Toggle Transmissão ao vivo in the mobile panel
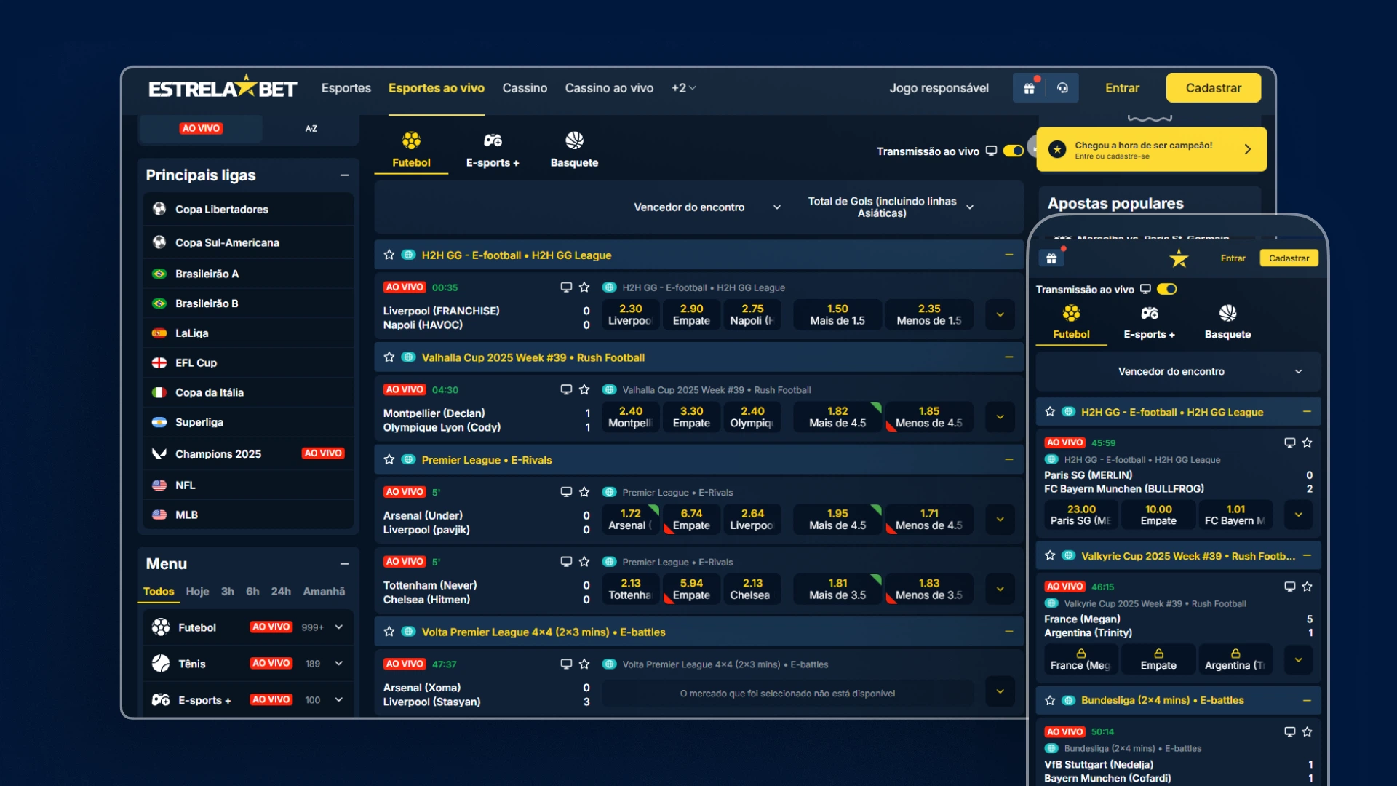The width and height of the screenshot is (1397, 786). click(1167, 289)
